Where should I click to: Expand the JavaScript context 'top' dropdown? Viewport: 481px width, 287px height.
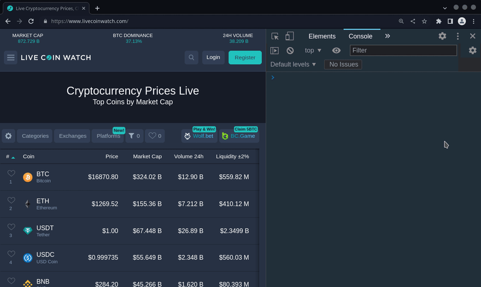(313, 50)
